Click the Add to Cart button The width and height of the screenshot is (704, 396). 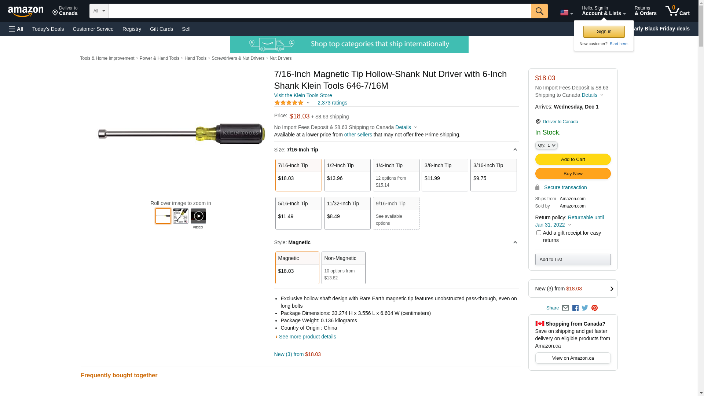tap(573, 159)
